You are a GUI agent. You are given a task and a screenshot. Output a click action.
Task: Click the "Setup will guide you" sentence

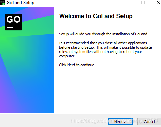pyautogui.click(x=104, y=34)
